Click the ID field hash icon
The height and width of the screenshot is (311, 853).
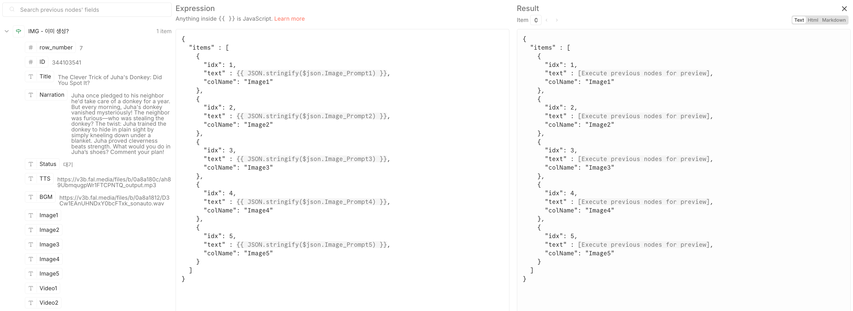click(x=31, y=62)
